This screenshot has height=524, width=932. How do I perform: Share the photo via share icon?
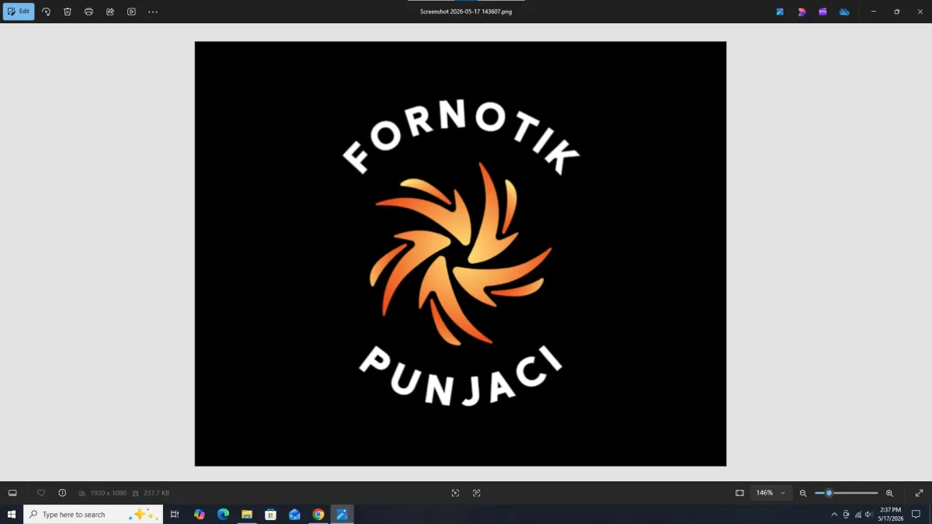pos(110,12)
